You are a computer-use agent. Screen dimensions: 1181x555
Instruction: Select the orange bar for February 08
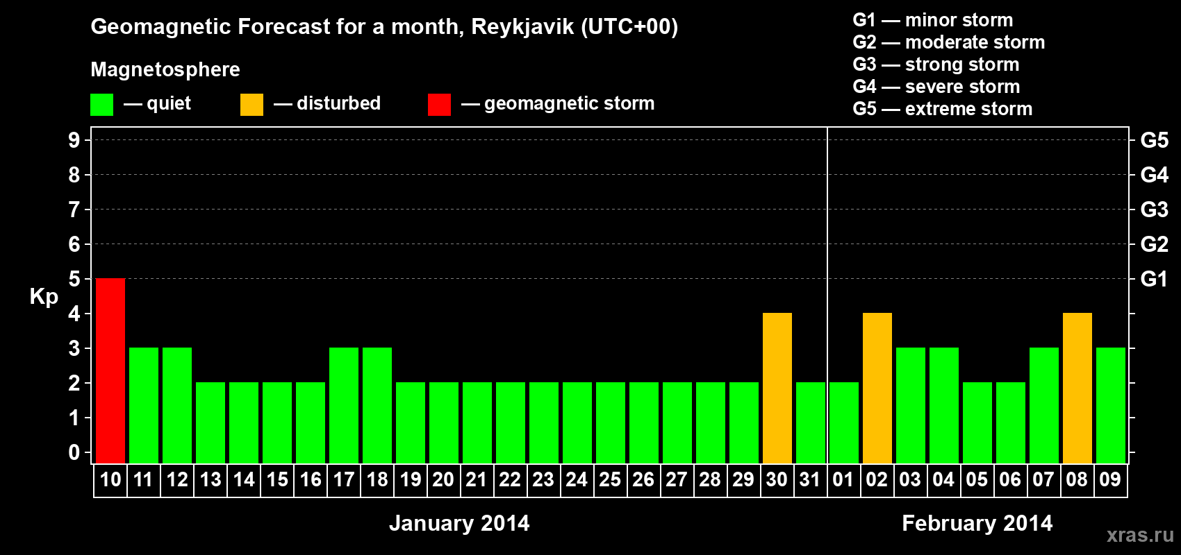[x=1077, y=388]
